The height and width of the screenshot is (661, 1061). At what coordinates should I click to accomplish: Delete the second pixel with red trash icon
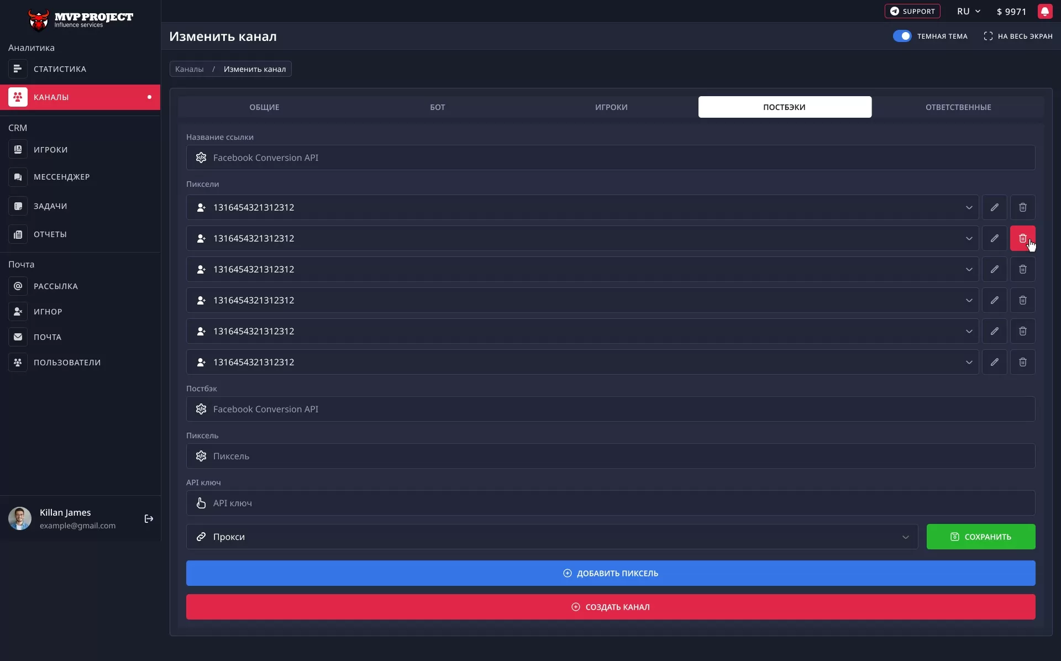[1022, 238]
